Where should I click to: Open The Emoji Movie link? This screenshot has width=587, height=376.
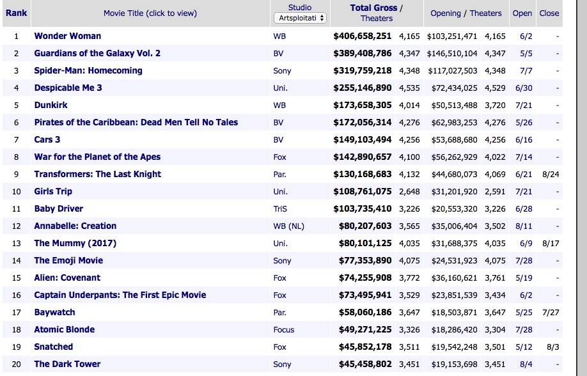pyautogui.click(x=68, y=260)
